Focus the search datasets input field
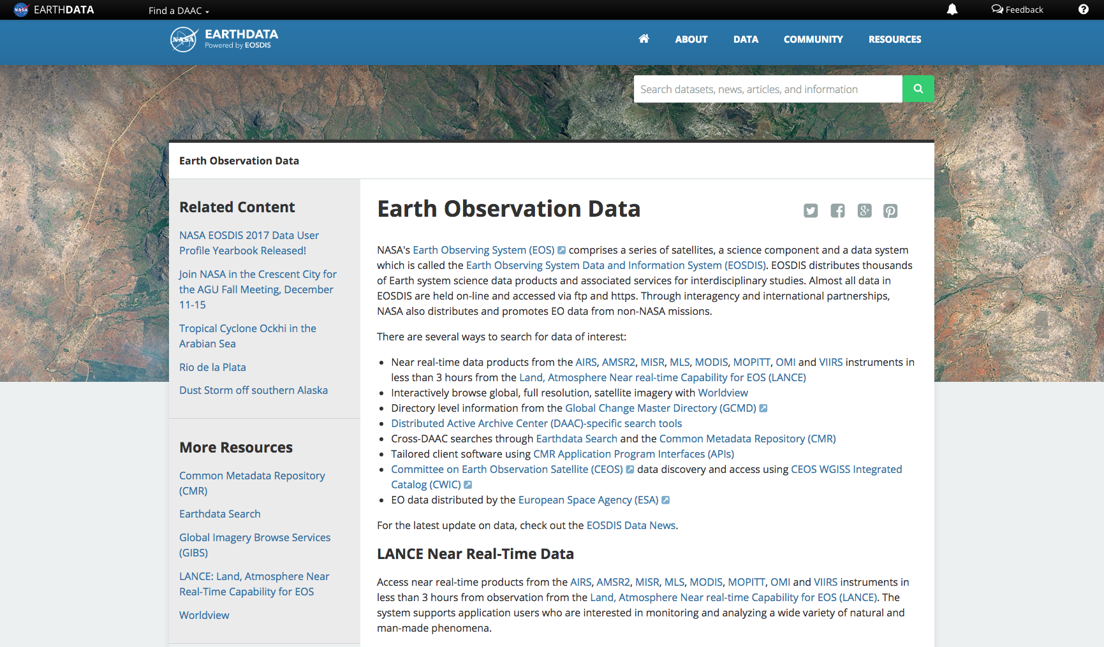Image resolution: width=1104 pixels, height=647 pixels. 768,89
